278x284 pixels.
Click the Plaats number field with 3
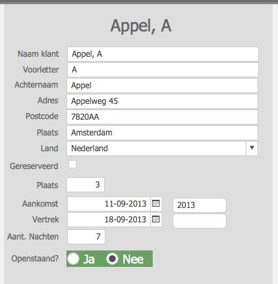pyautogui.click(x=86, y=185)
